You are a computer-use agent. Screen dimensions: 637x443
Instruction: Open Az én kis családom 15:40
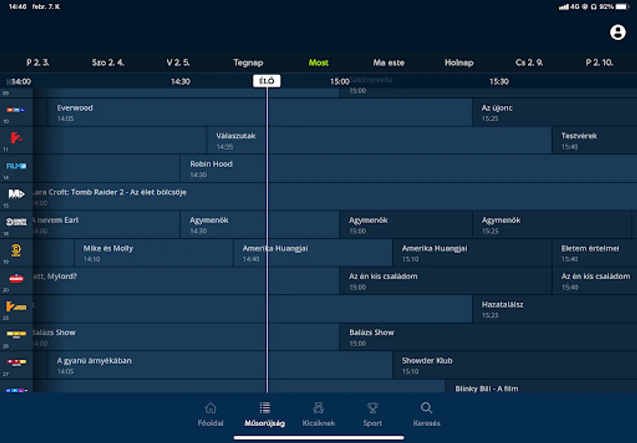tap(595, 281)
